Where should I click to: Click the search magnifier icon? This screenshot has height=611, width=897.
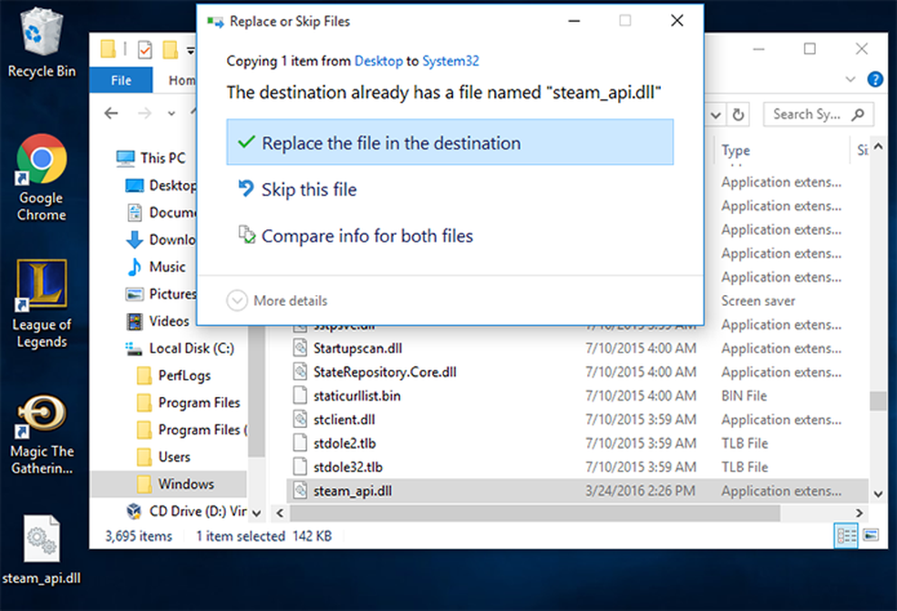coord(858,115)
